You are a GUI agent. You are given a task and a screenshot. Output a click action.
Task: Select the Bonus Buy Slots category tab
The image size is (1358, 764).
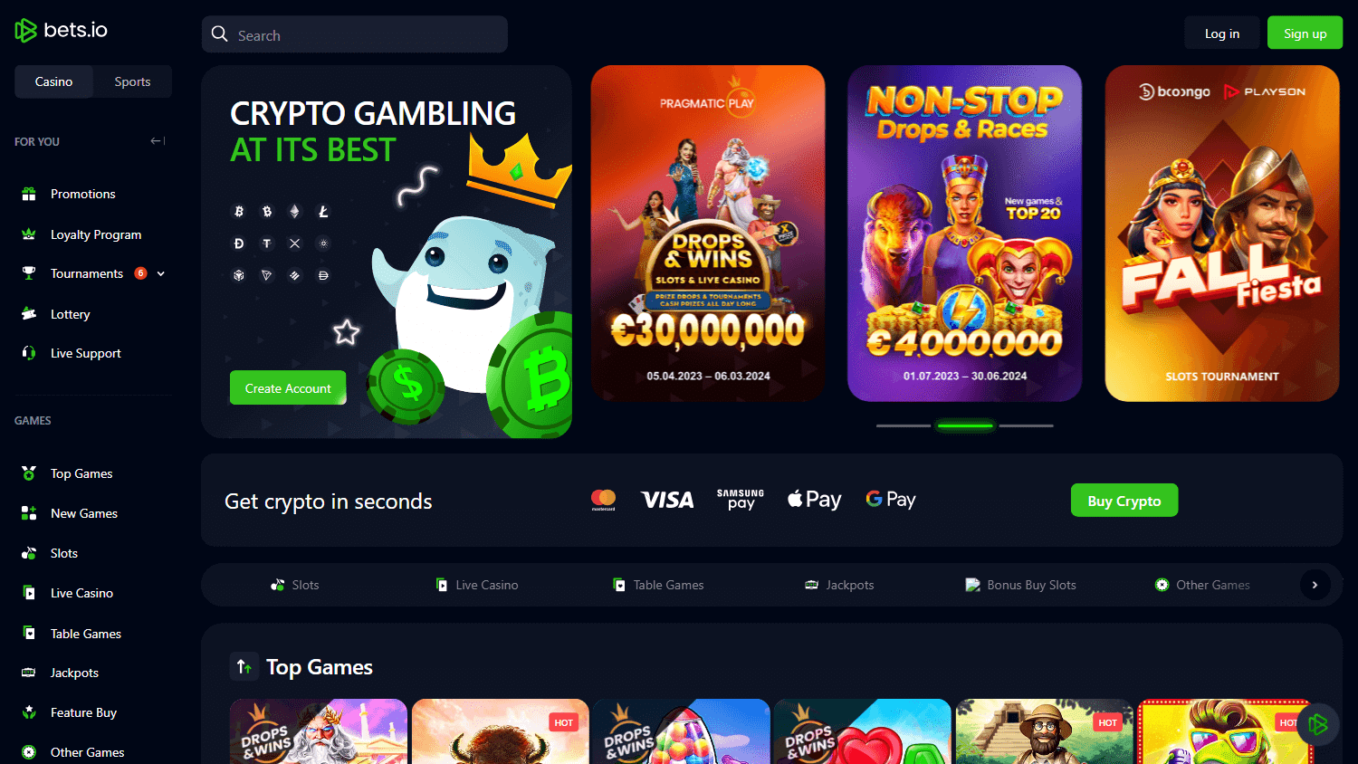1021,585
